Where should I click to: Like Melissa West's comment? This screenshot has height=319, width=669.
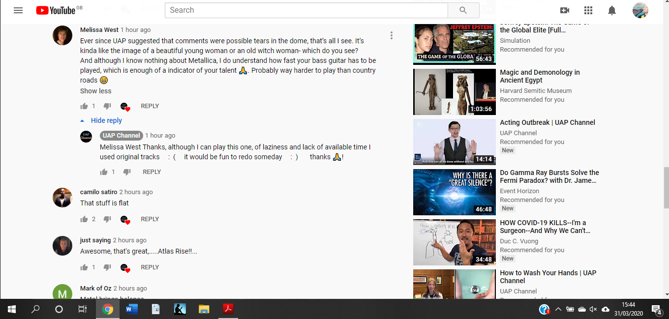[x=84, y=106]
